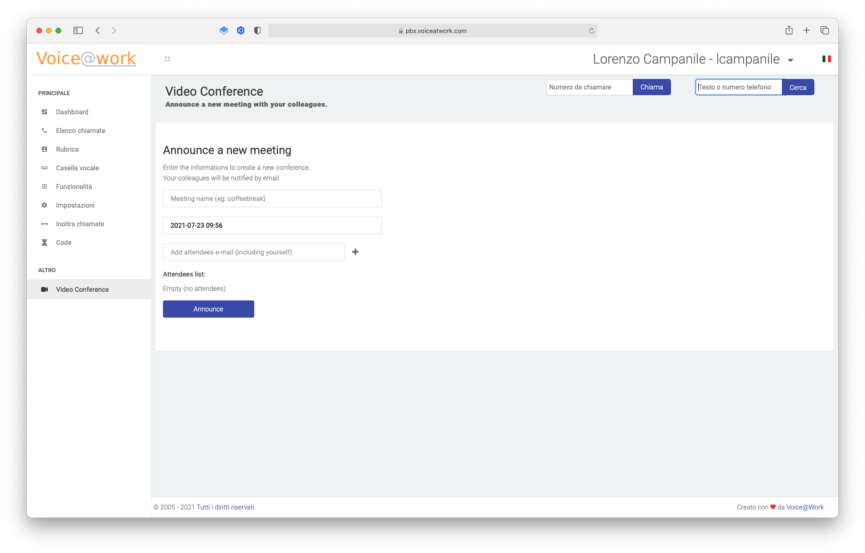Follow the Tutti i diritti riservati link
The width and height of the screenshot is (865, 553).
click(x=226, y=507)
